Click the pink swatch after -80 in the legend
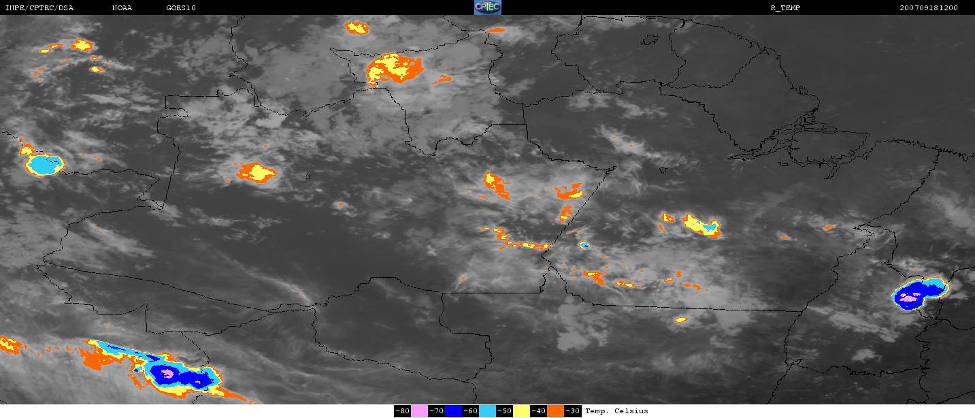 [x=419, y=411]
